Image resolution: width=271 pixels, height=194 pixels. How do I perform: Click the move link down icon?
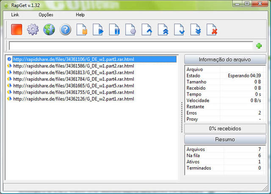[x=179, y=30]
